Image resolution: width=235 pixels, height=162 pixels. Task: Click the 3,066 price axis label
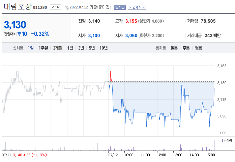(222, 133)
